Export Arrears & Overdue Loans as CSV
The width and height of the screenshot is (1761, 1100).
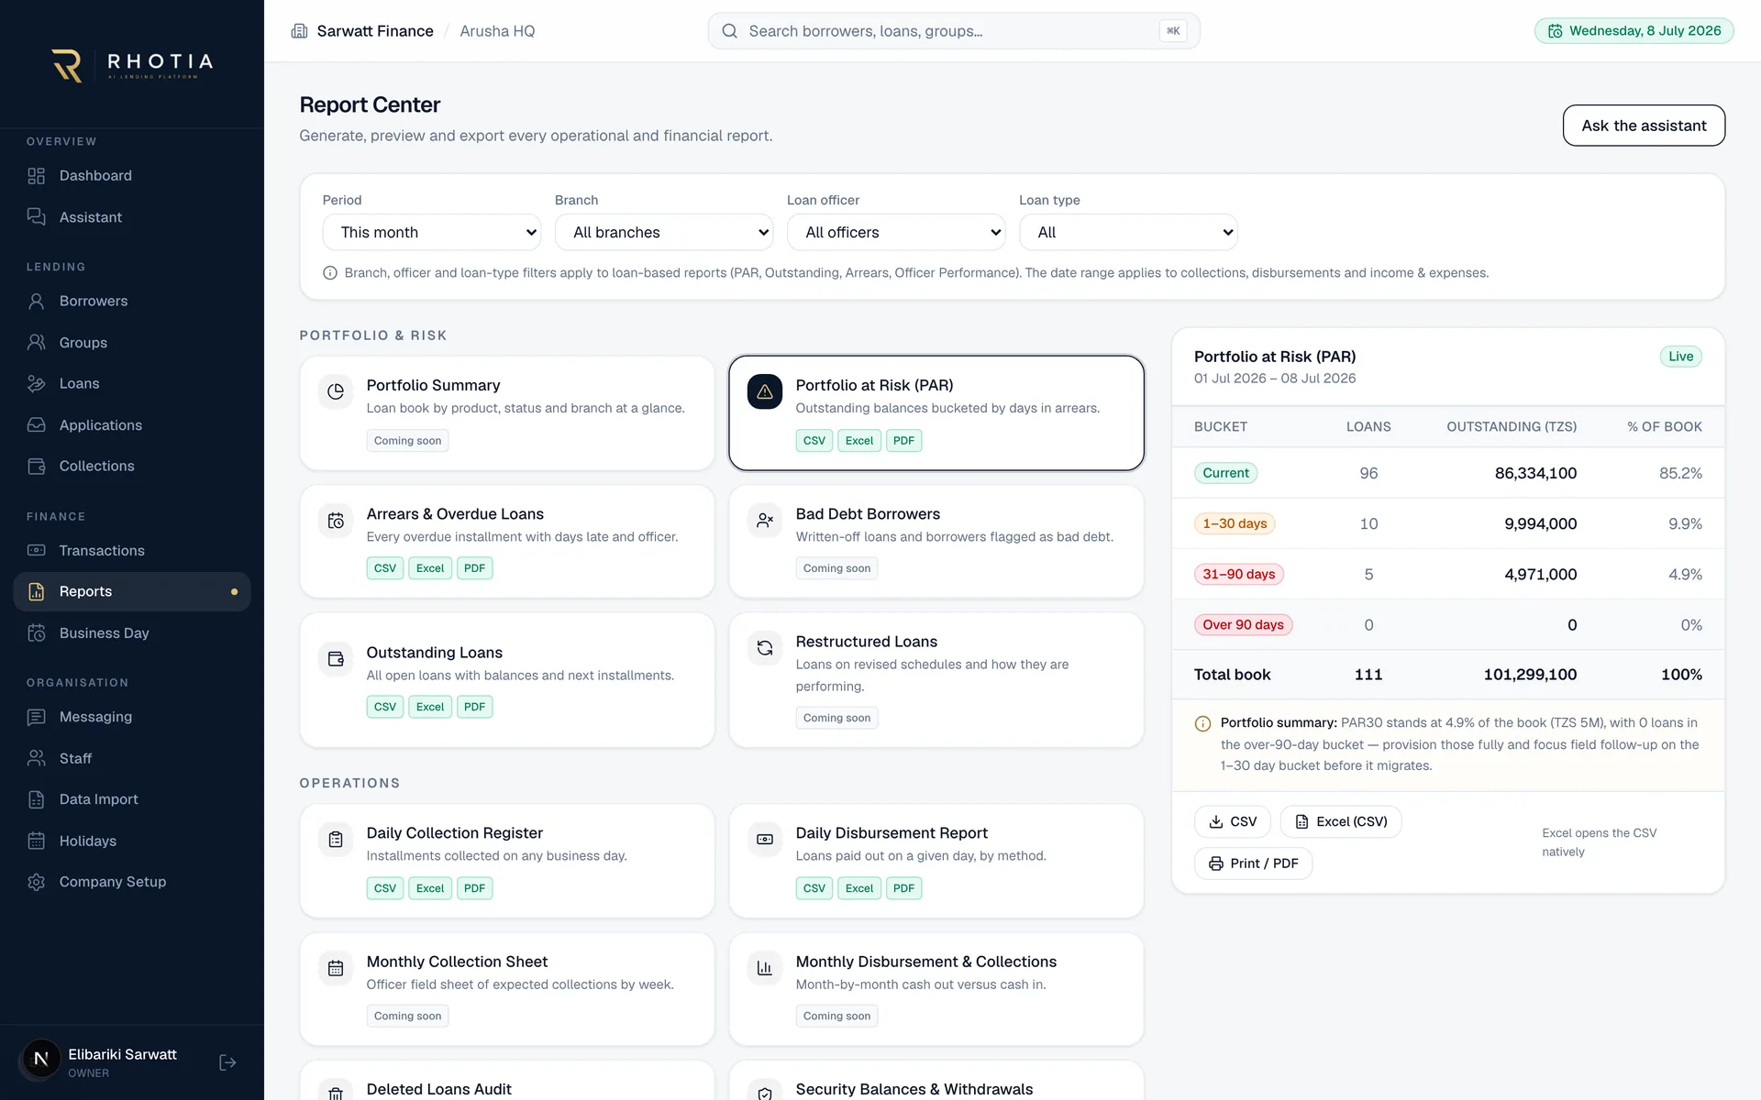(385, 568)
